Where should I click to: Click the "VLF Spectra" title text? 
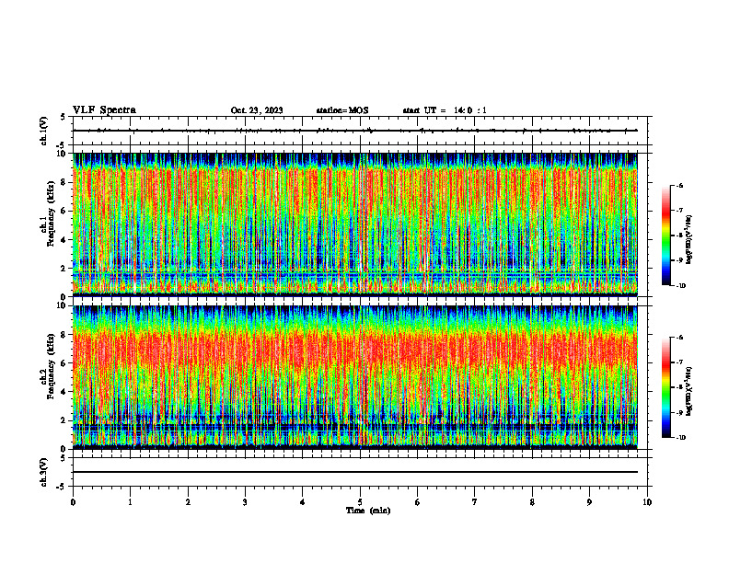(105, 110)
